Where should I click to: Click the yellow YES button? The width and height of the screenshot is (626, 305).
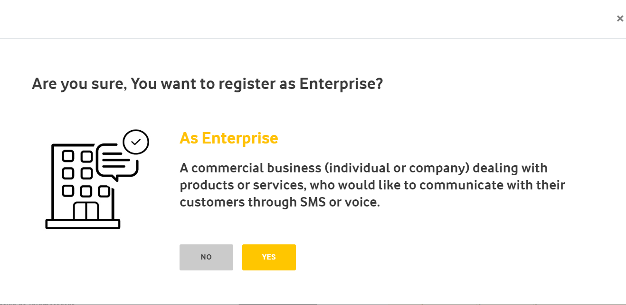pyautogui.click(x=269, y=257)
